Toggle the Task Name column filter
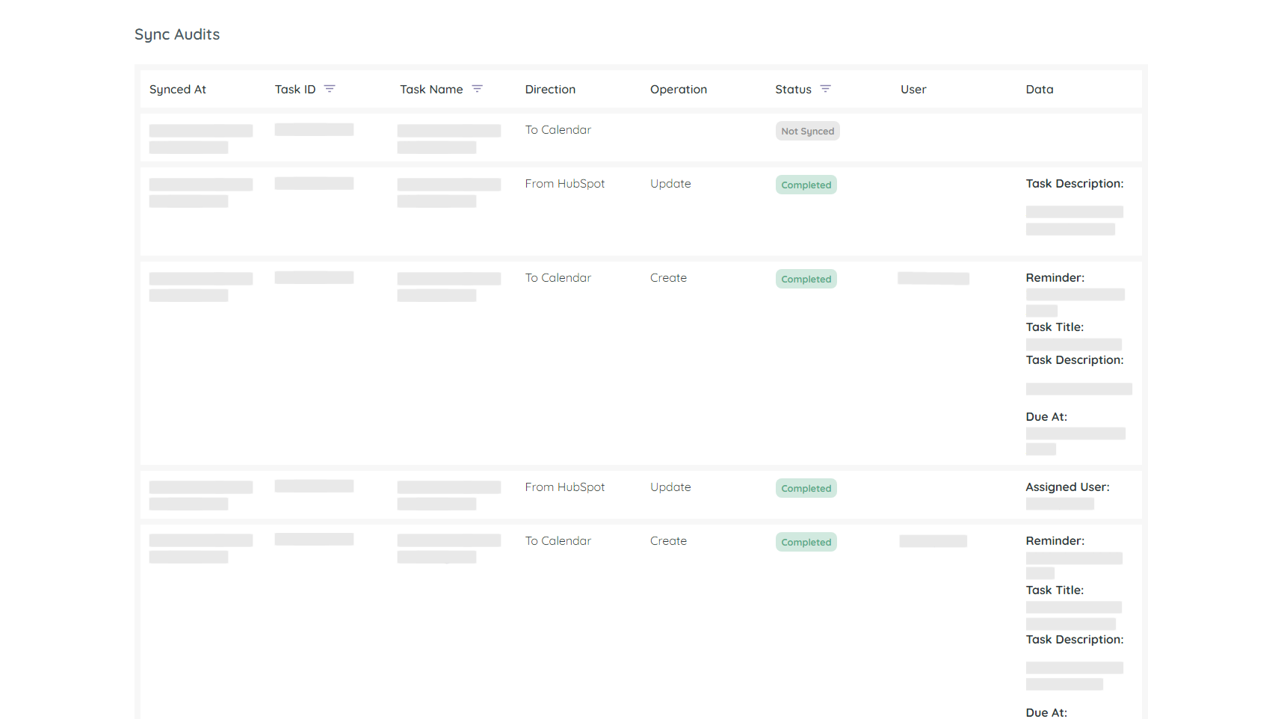This screenshot has height=719, width=1278. pyautogui.click(x=478, y=88)
